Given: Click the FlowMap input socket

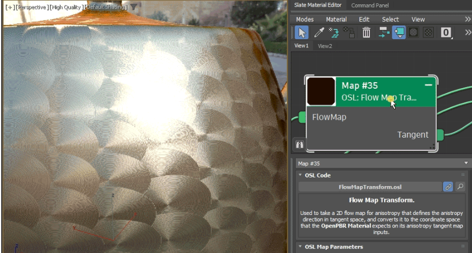Looking at the screenshot, I should point(302,117).
